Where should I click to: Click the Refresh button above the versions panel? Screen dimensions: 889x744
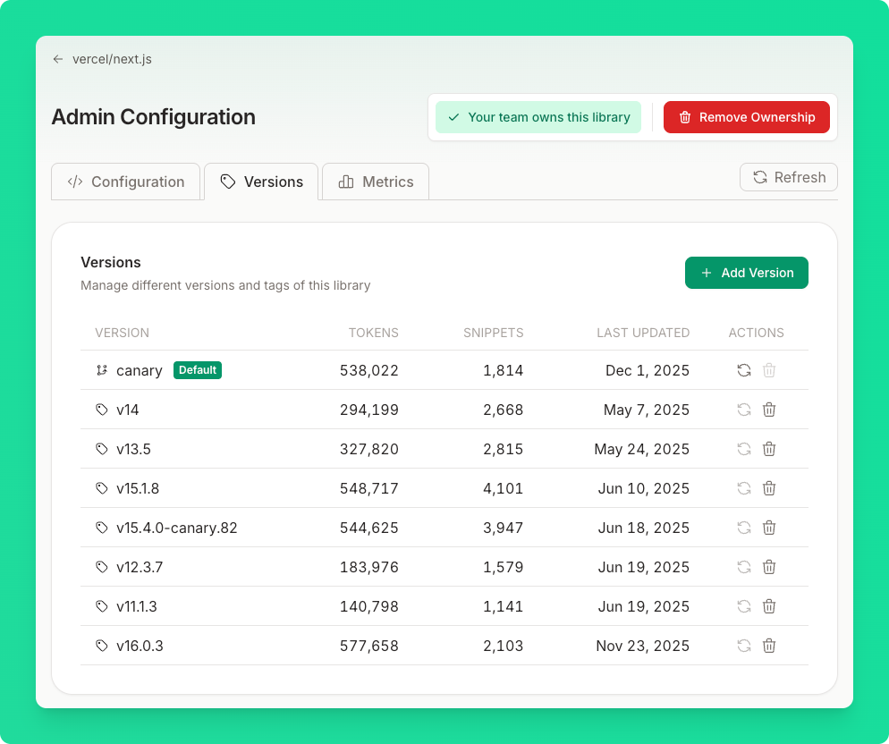point(788,177)
